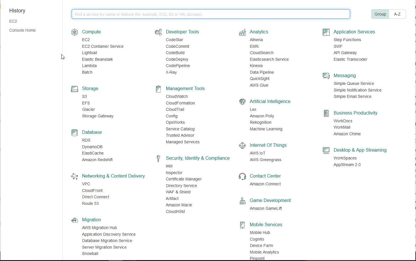416x261 pixels.
Task: Focus the service search field
Action: [211, 14]
